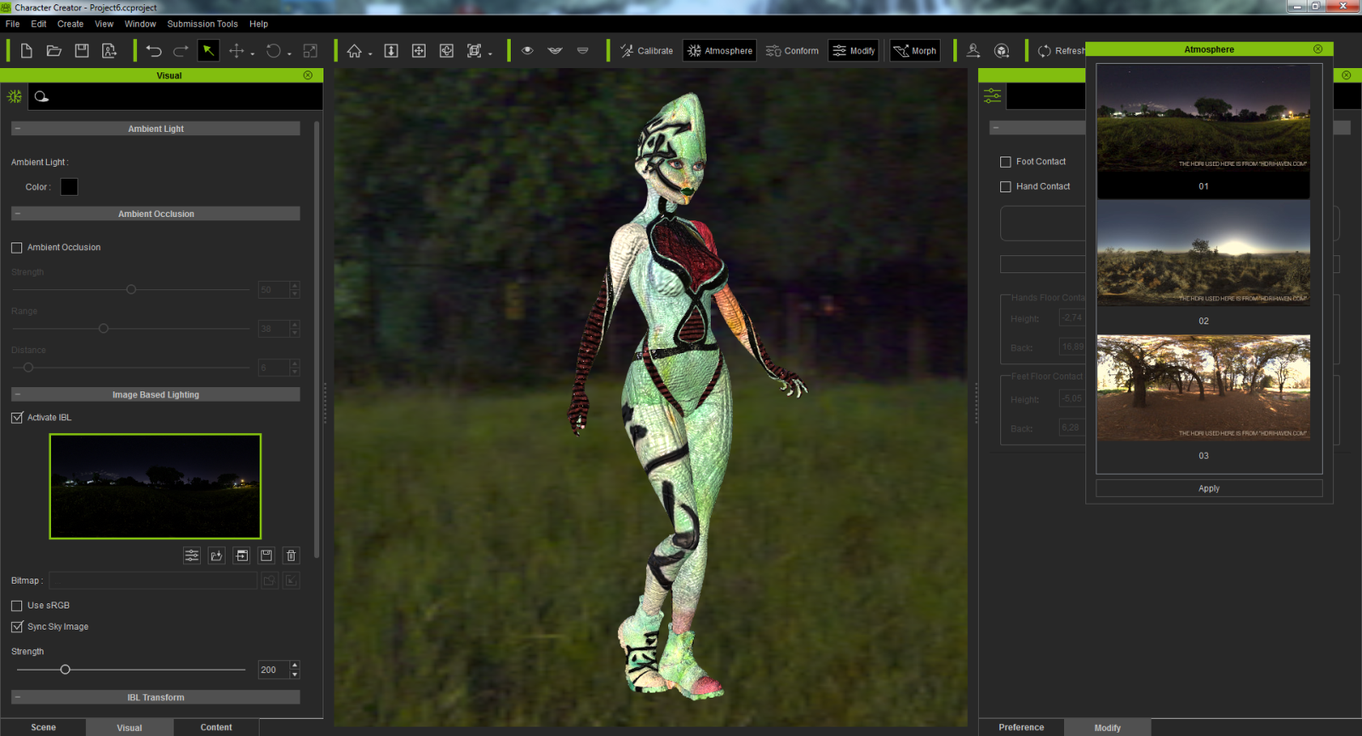This screenshot has height=736, width=1362.
Task: Open the Move tool dropdown arrow
Action: point(253,54)
